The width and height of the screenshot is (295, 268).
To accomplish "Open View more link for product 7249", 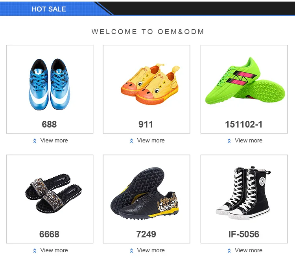I will [x=151, y=250].
